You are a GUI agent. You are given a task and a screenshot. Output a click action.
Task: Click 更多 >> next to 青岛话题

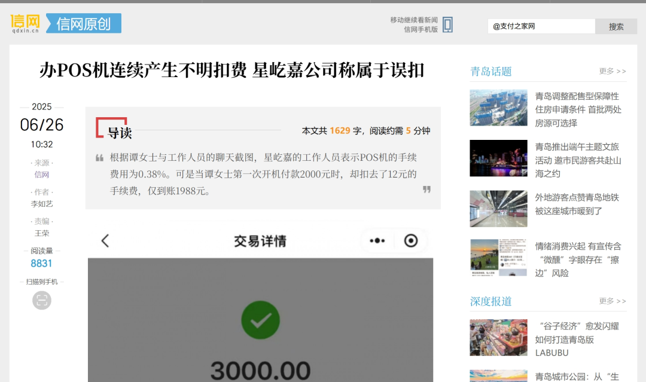tap(613, 71)
